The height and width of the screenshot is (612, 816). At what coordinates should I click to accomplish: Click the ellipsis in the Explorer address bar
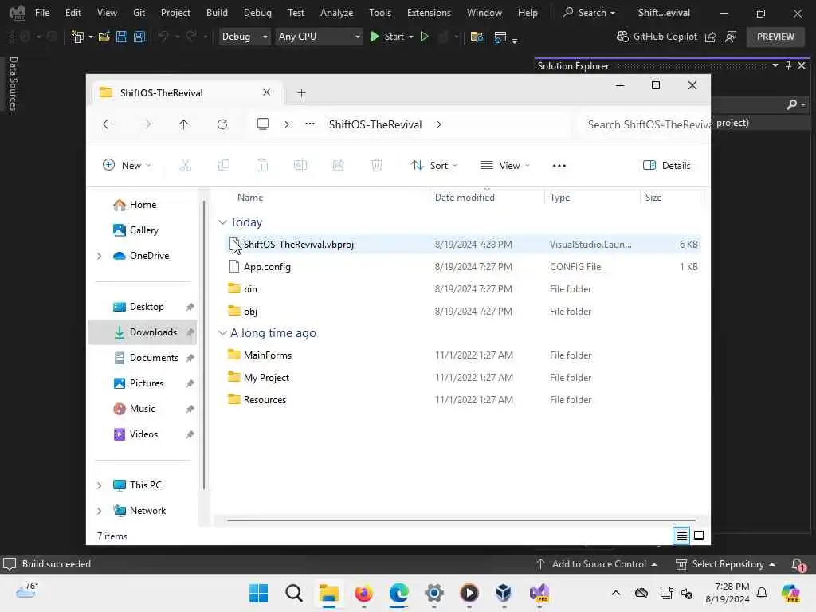pos(310,124)
